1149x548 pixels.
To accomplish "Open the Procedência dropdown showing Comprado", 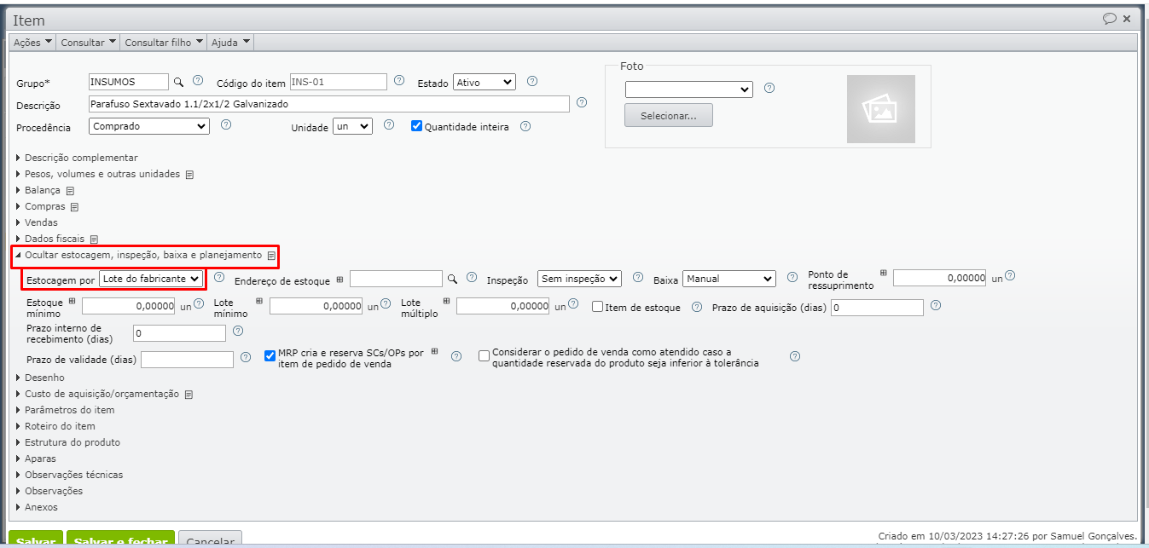I will (149, 126).
